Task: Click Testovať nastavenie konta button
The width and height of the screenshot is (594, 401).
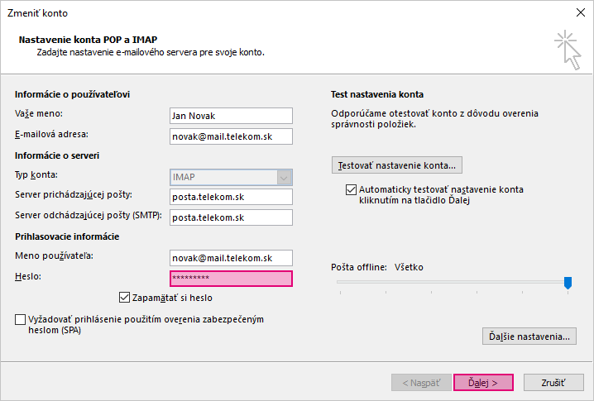Action: (x=396, y=165)
